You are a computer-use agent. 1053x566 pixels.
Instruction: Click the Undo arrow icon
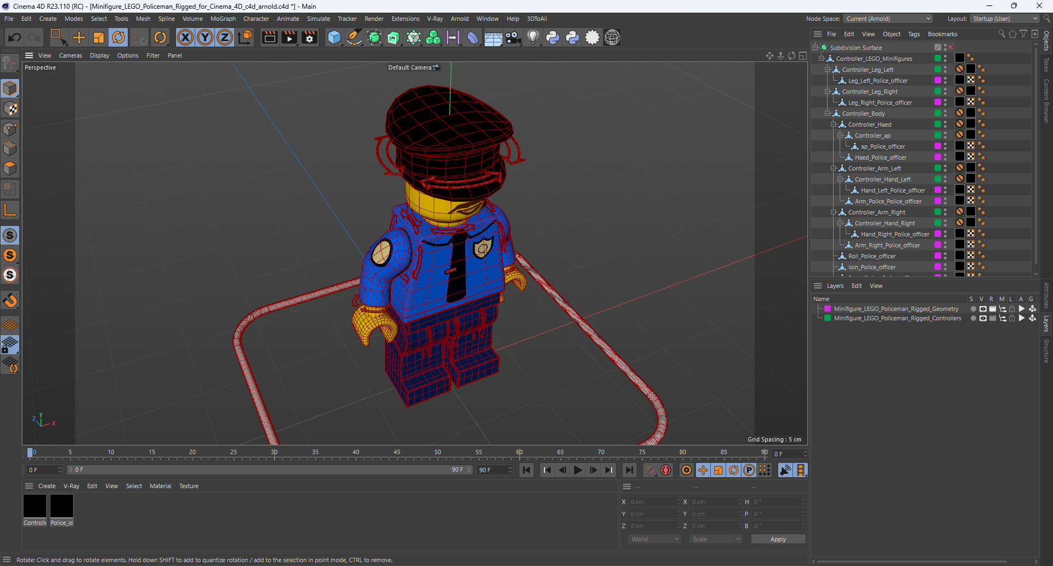tap(15, 37)
